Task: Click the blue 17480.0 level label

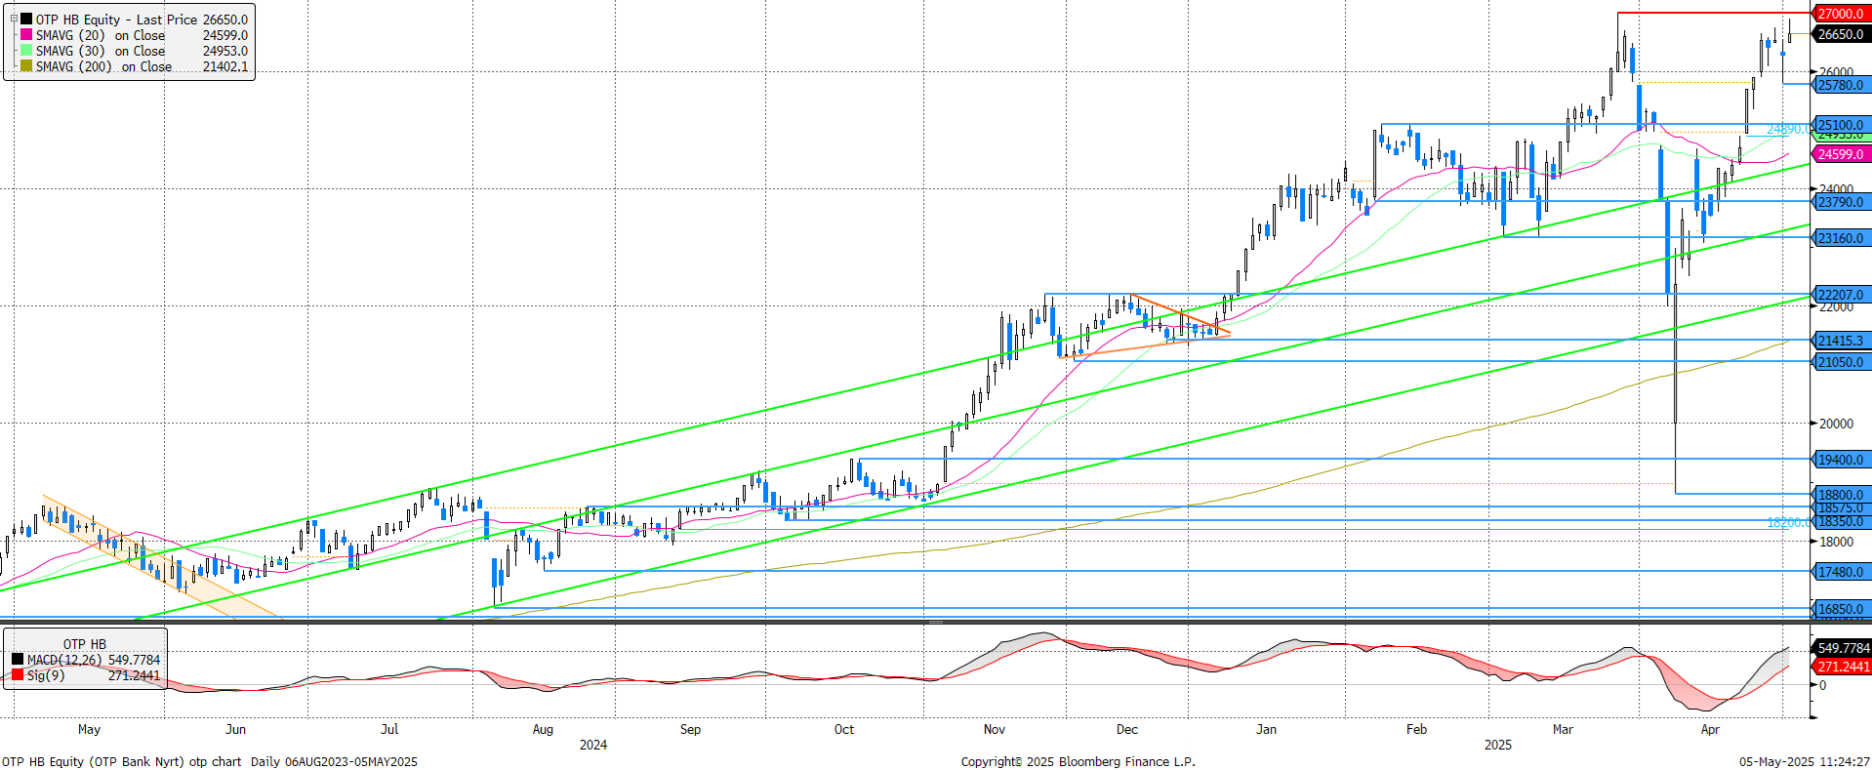Action: pos(1841,572)
